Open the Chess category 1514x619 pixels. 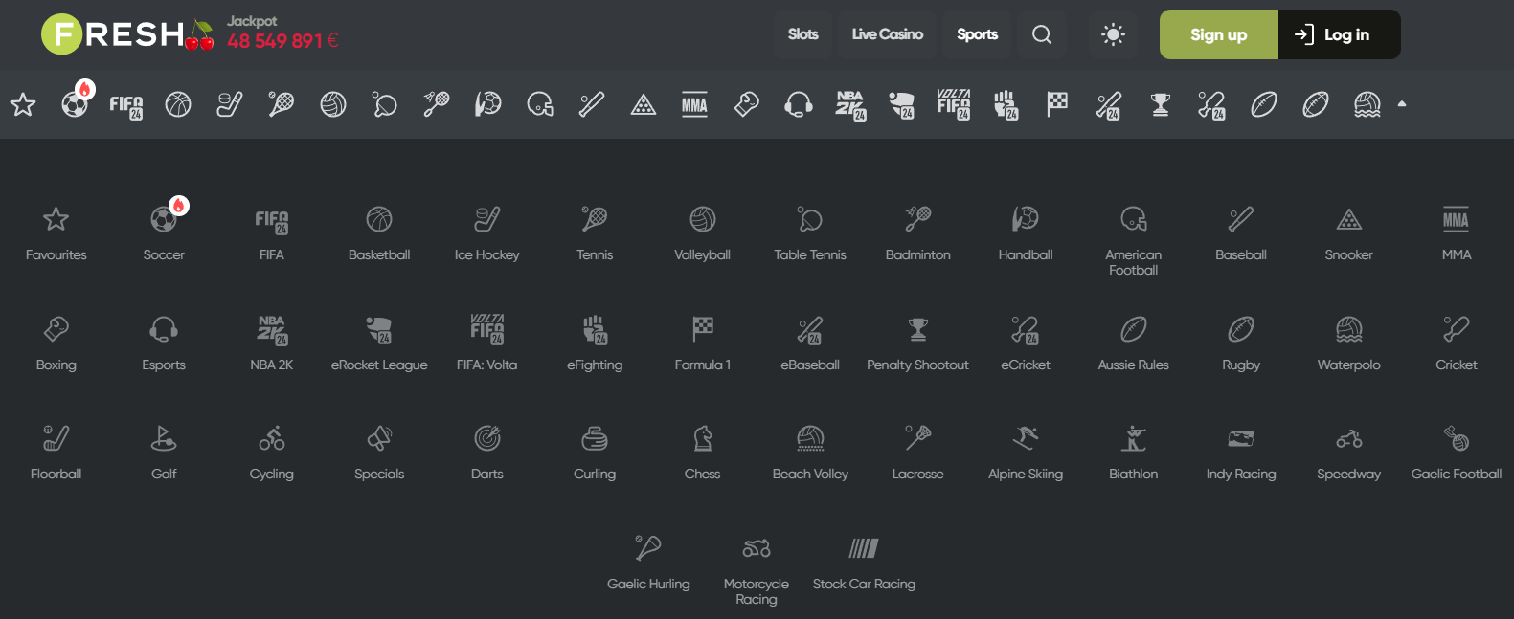point(702,451)
